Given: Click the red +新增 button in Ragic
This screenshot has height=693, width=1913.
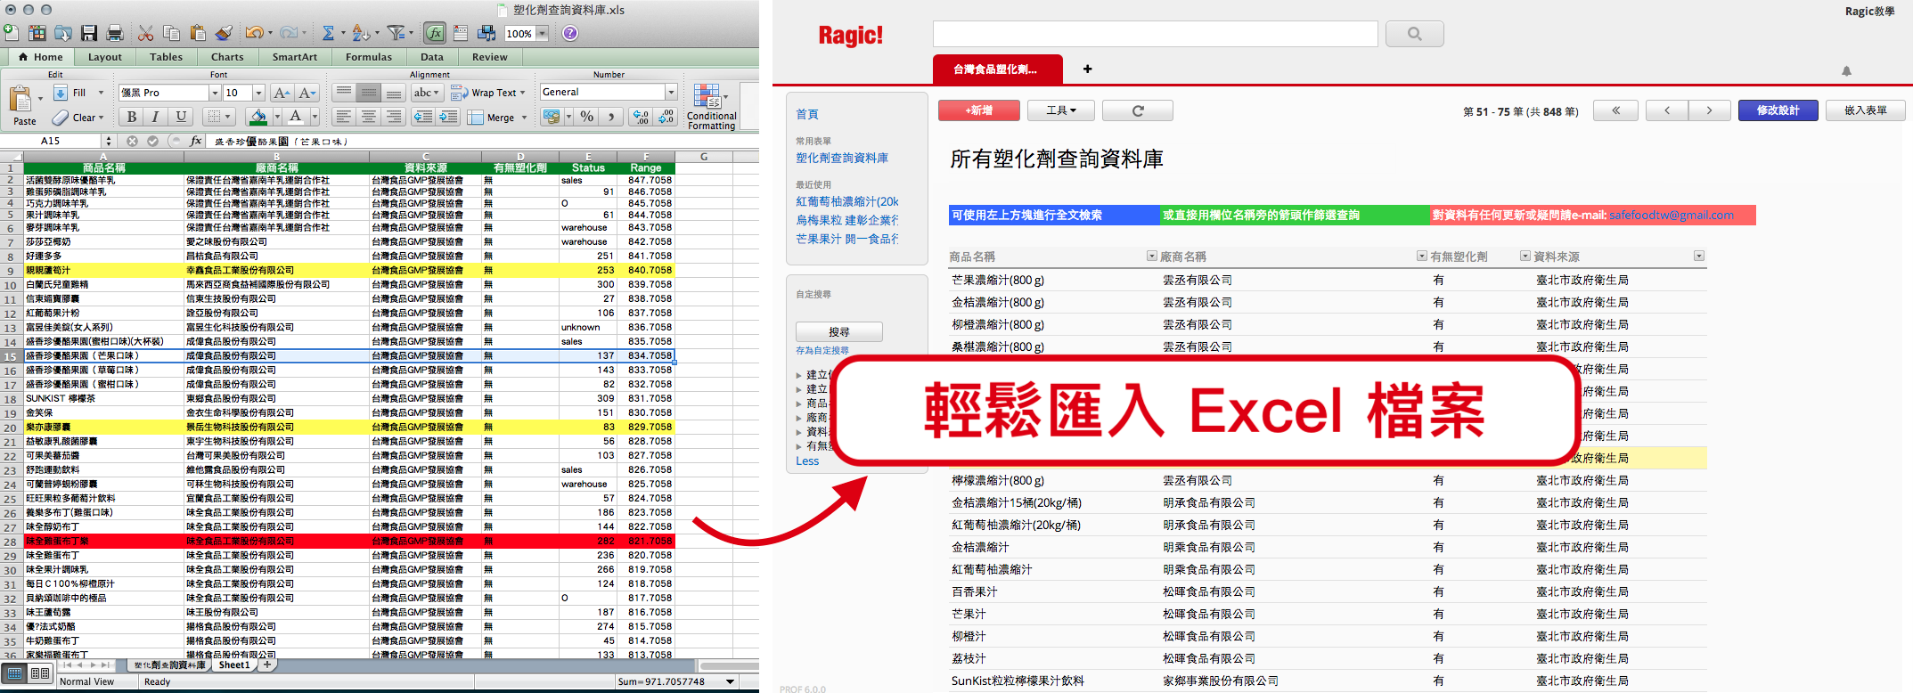Looking at the screenshot, I should coord(979,110).
